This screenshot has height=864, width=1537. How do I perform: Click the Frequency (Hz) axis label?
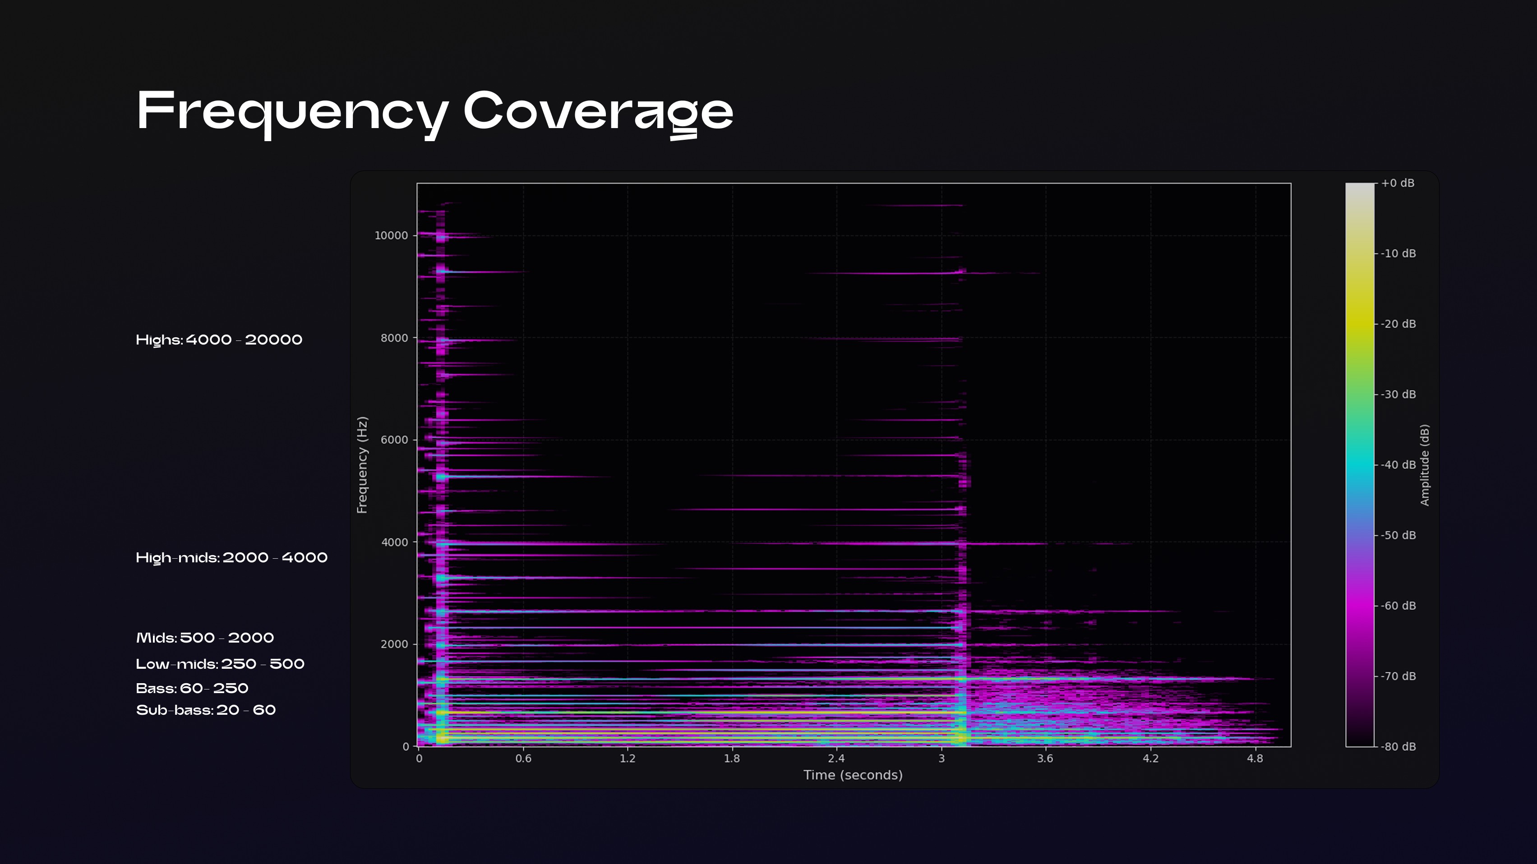tap(362, 464)
